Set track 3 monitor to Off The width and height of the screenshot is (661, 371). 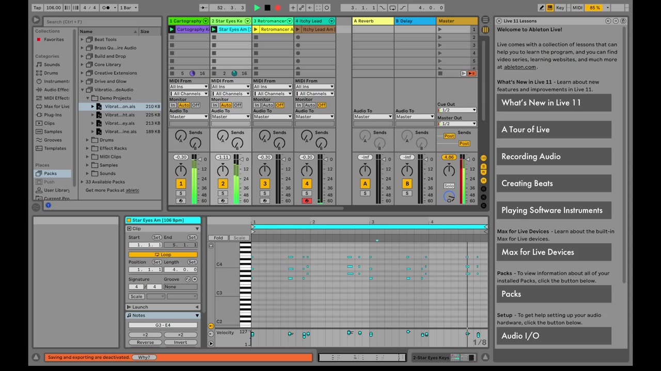(x=279, y=105)
